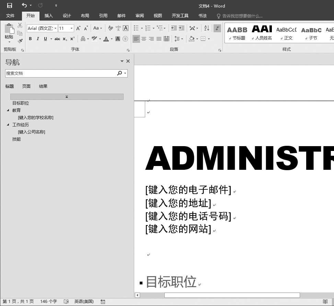Open search options dropdown in navigation pane

click(x=125, y=73)
